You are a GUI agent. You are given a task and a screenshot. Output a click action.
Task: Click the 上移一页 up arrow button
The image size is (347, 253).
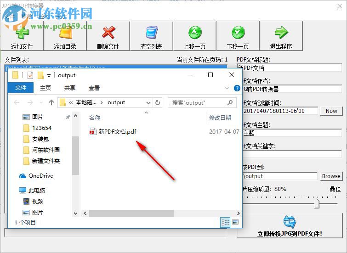coord(194,36)
